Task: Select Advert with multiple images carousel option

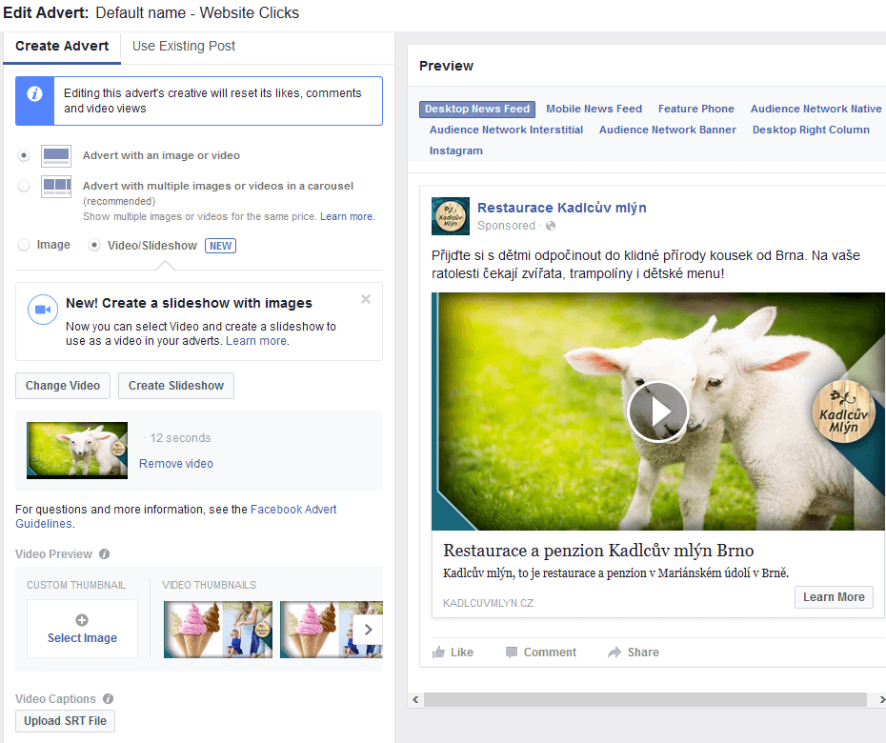Action: (24, 186)
